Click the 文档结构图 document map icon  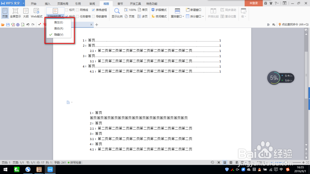[55, 11]
